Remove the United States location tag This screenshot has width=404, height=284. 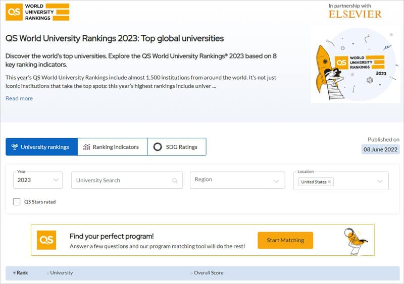(330, 182)
